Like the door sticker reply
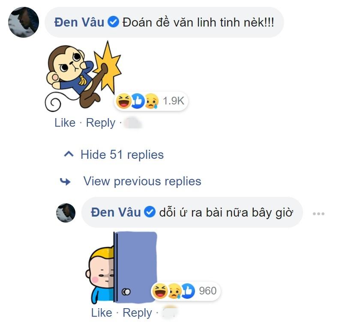 click(102, 313)
